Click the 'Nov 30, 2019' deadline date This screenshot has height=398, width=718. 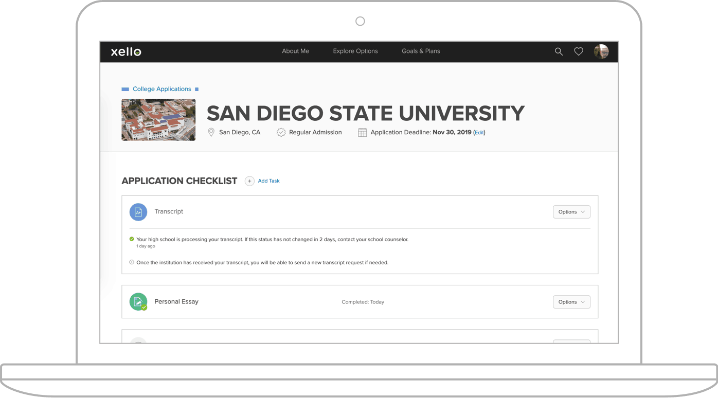(452, 132)
